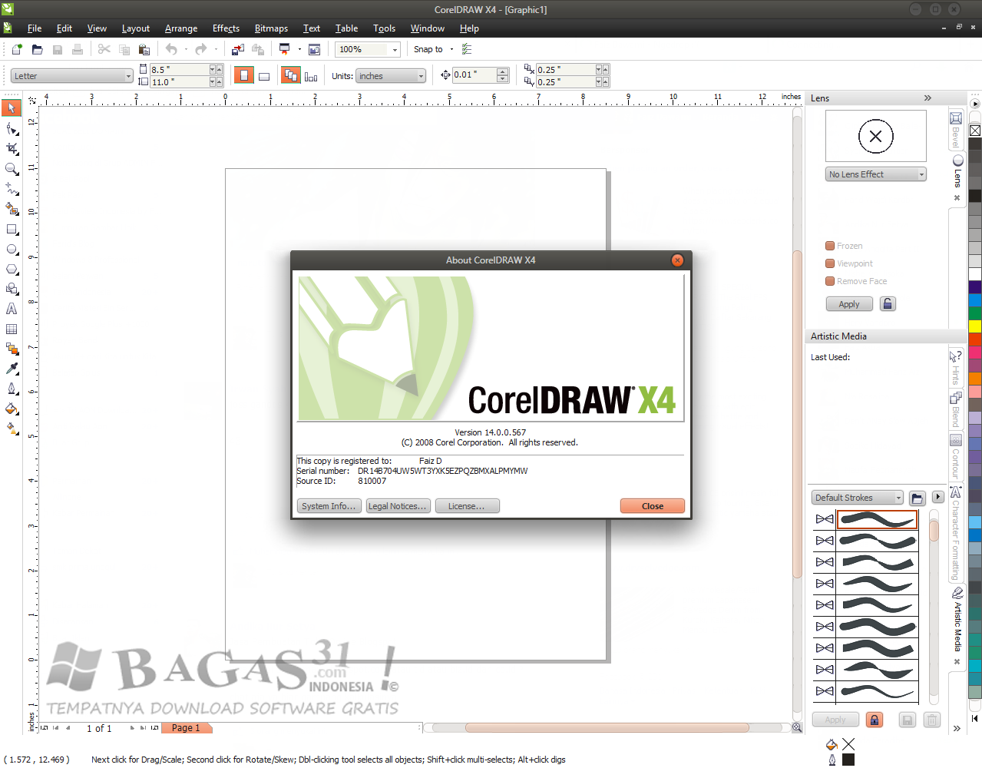The image size is (982, 768).
Task: Select the Text tool
Action: coord(12,309)
